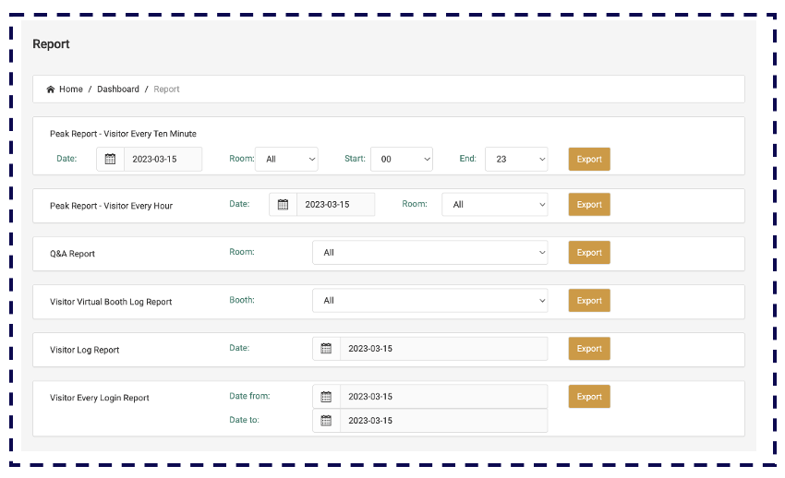The width and height of the screenshot is (785, 478).
Task: Export the Visitor Virtual Booth Log Report
Action: click(589, 301)
